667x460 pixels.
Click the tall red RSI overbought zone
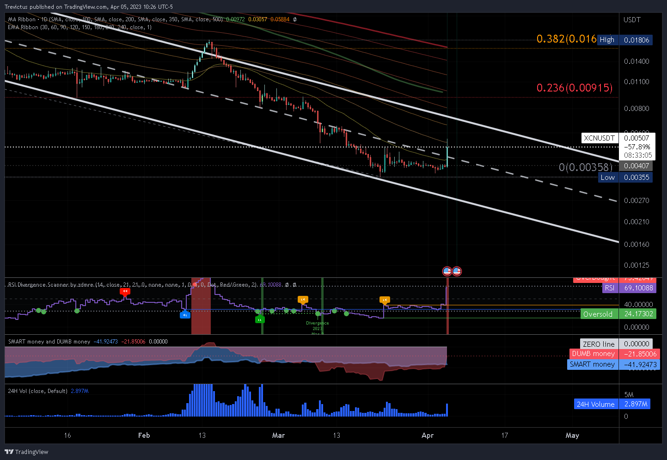point(201,306)
